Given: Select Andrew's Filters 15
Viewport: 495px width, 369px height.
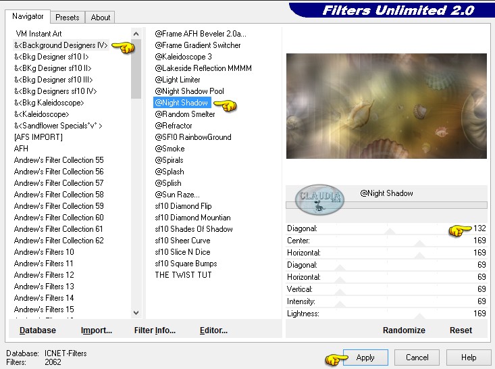Looking at the screenshot, I should (44, 310).
